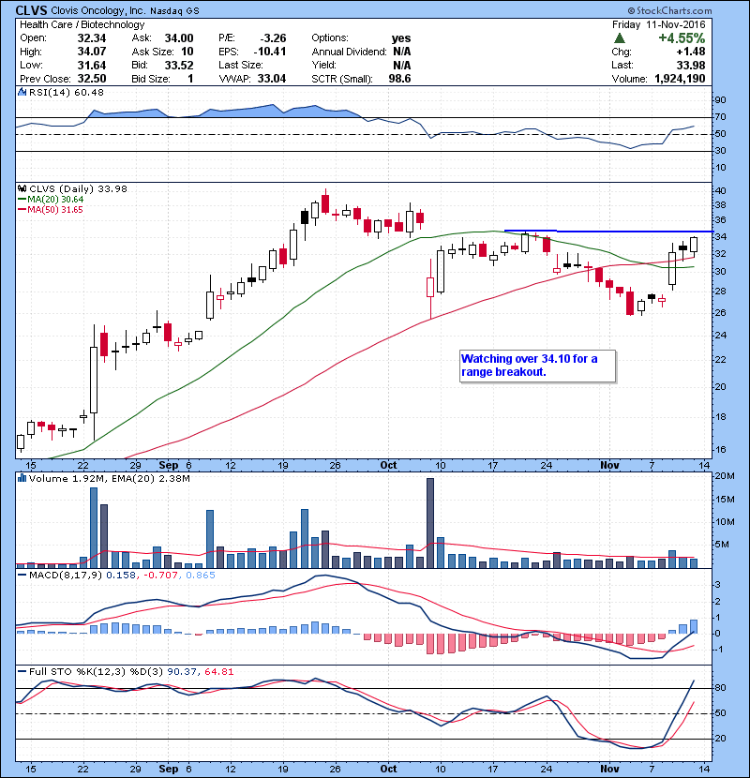
Task: Click the 'Watching over 34.10' annotation box
Action: pyautogui.click(x=537, y=366)
